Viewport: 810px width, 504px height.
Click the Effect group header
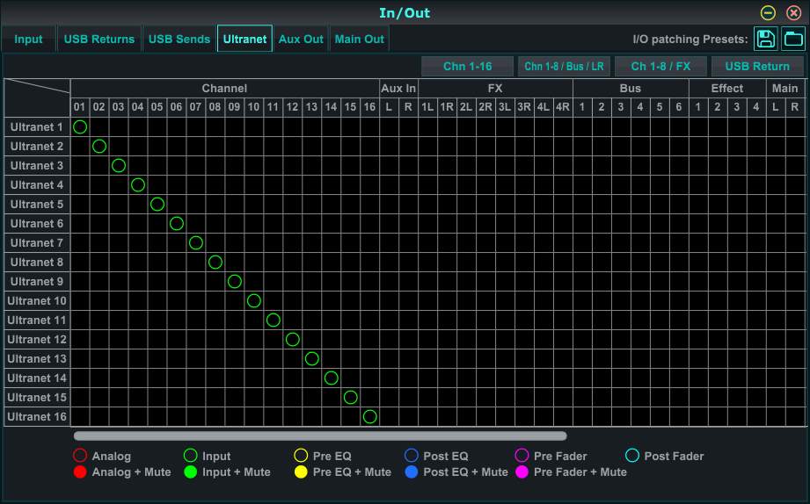[726, 88]
